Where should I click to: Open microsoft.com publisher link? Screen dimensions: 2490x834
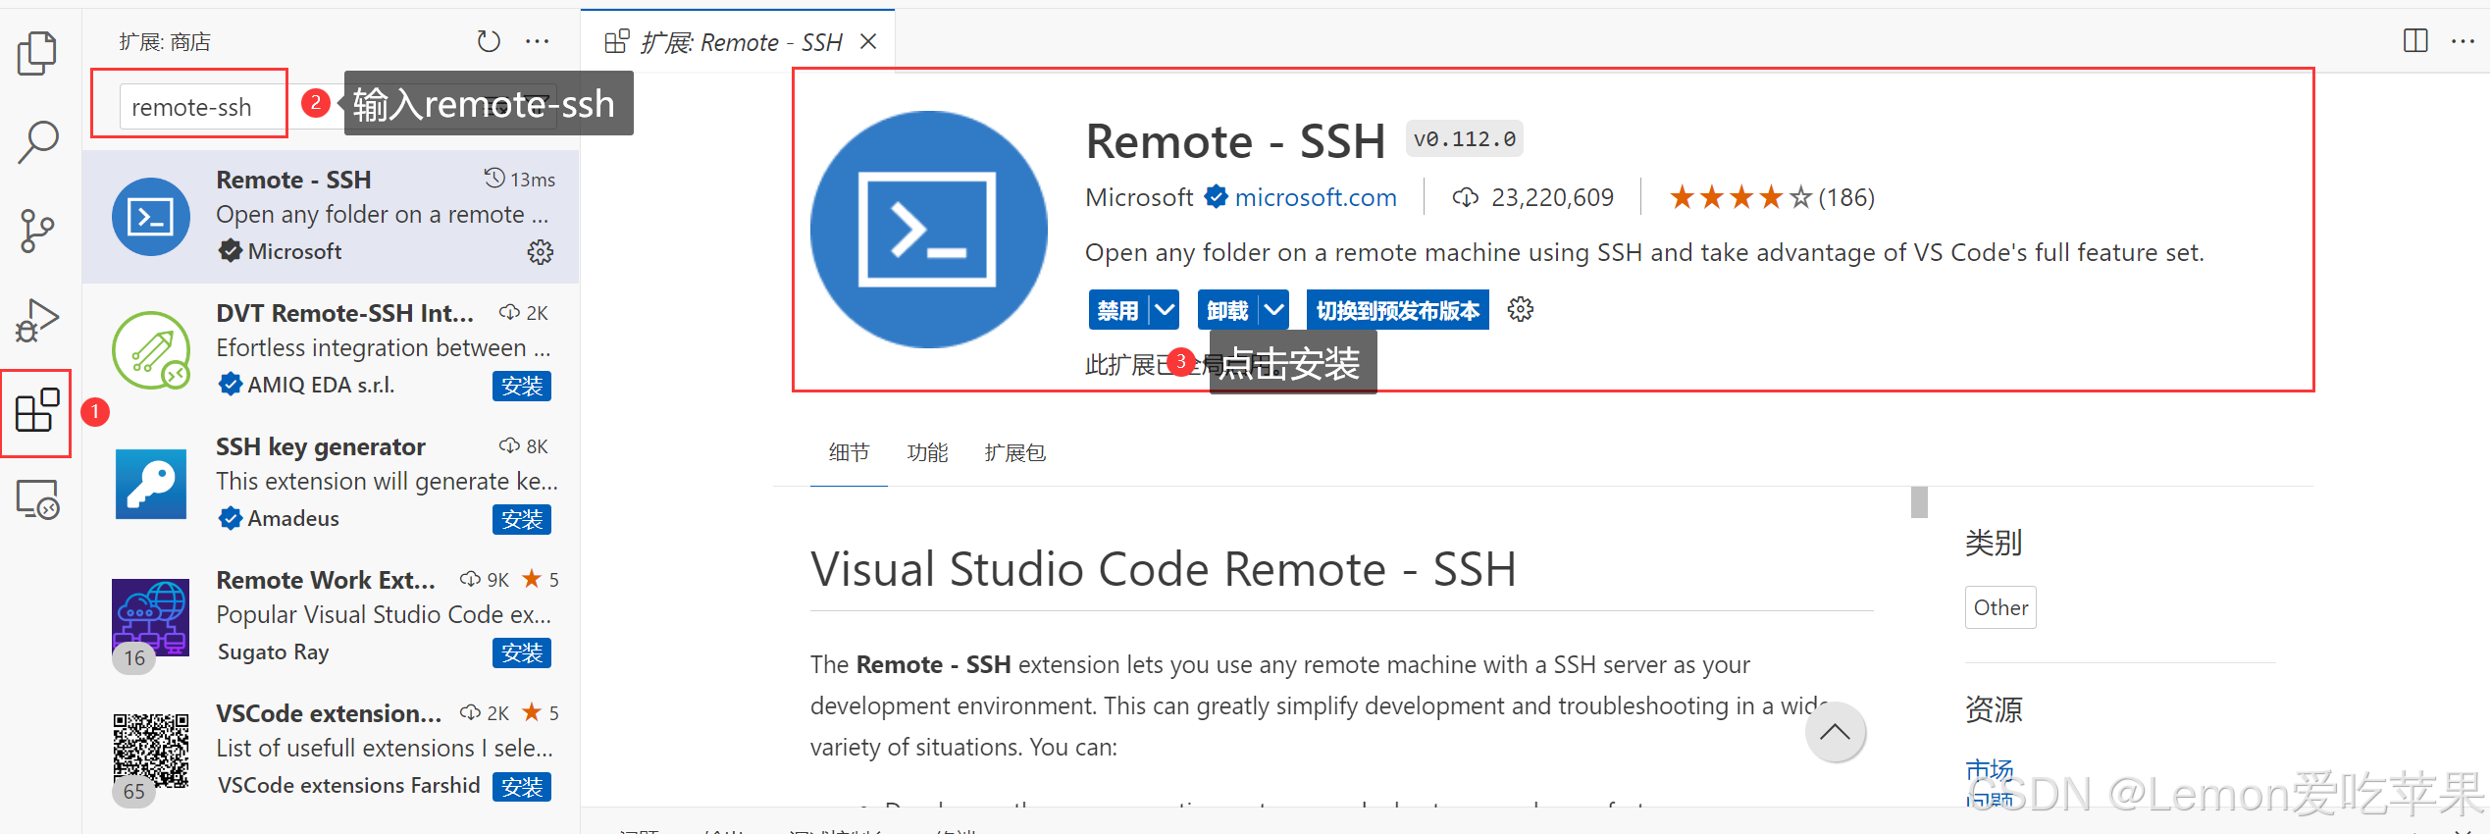pos(1316,197)
